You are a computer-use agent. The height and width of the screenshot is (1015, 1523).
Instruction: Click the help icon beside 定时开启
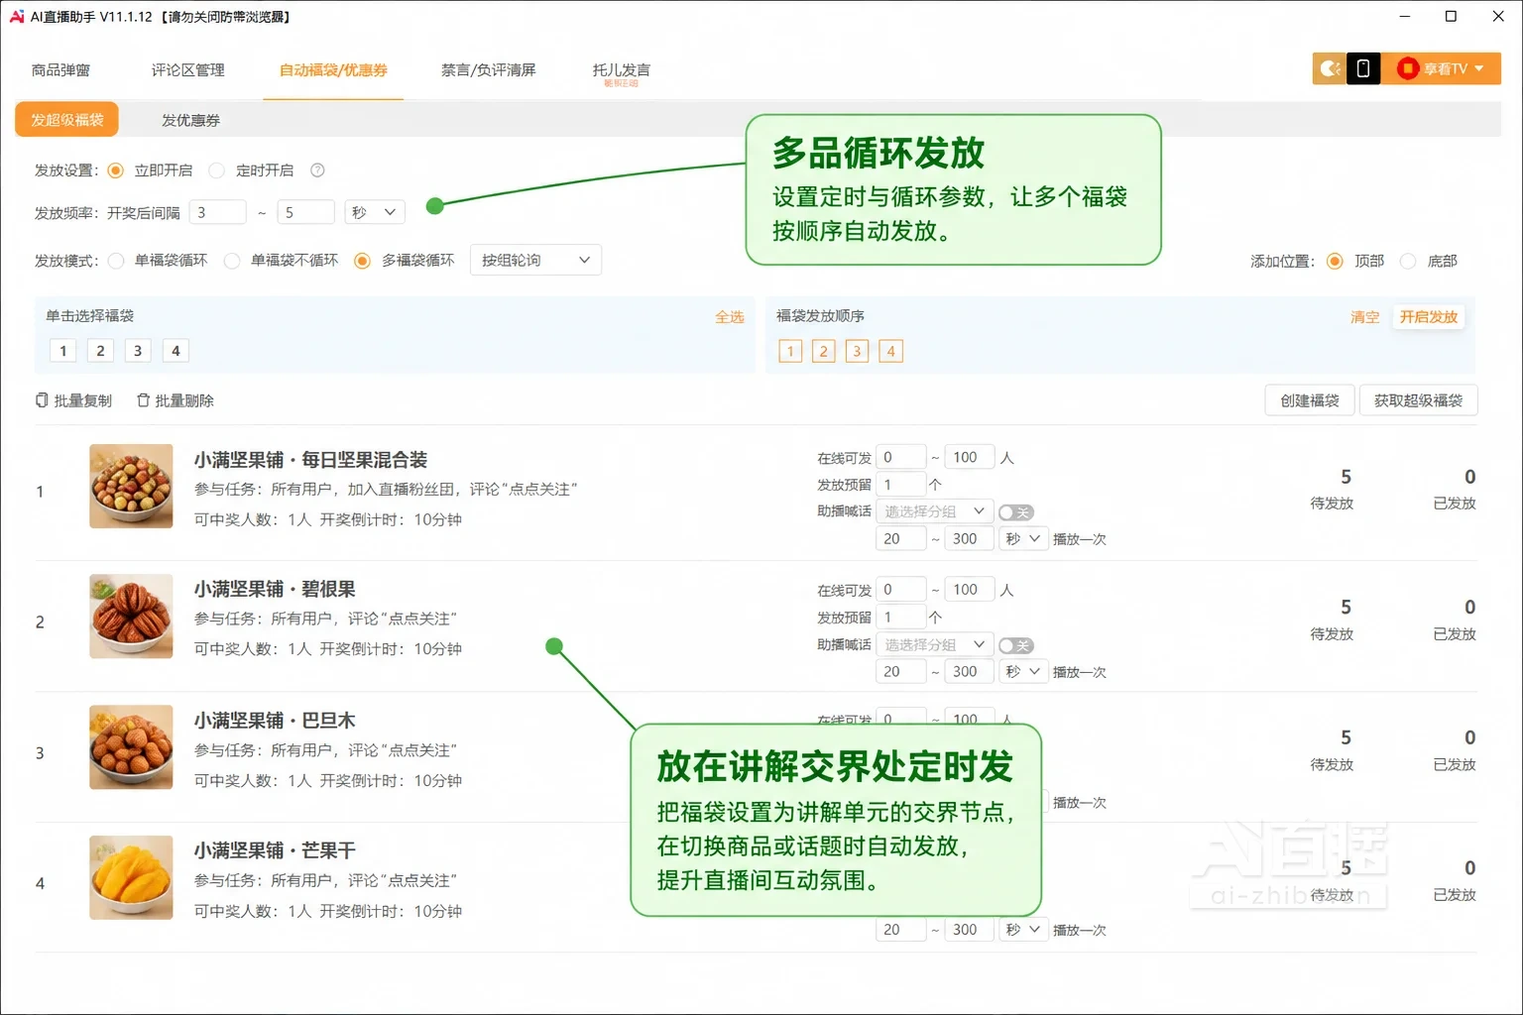coord(317,170)
